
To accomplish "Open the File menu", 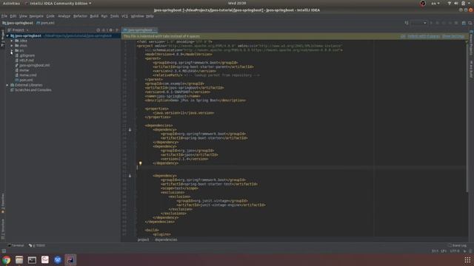I will tap(4, 16).
